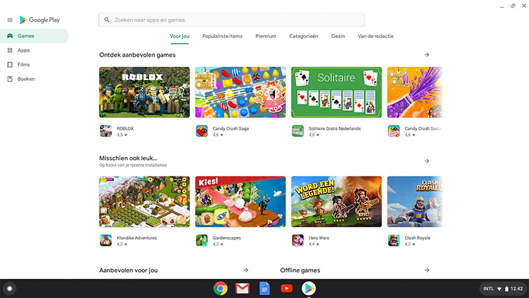Switch to the 'Categorieën' tab
Viewport: 529px width, 298px height.
[304, 37]
